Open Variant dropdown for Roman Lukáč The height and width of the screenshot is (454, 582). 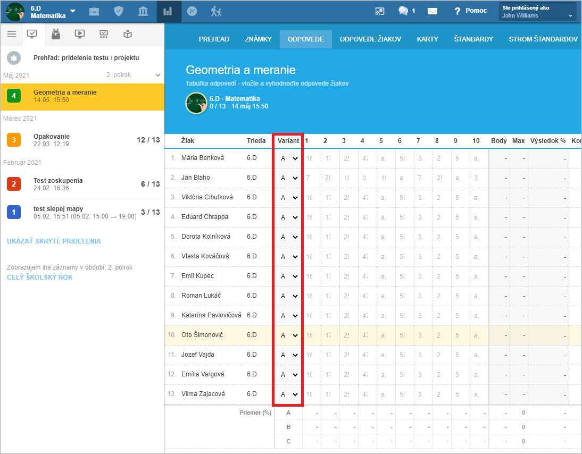[289, 296]
